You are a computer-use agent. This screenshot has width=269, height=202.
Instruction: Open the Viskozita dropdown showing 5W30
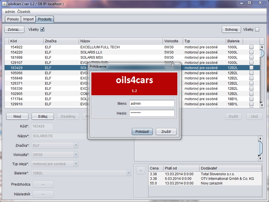pyautogui.click(x=55, y=155)
